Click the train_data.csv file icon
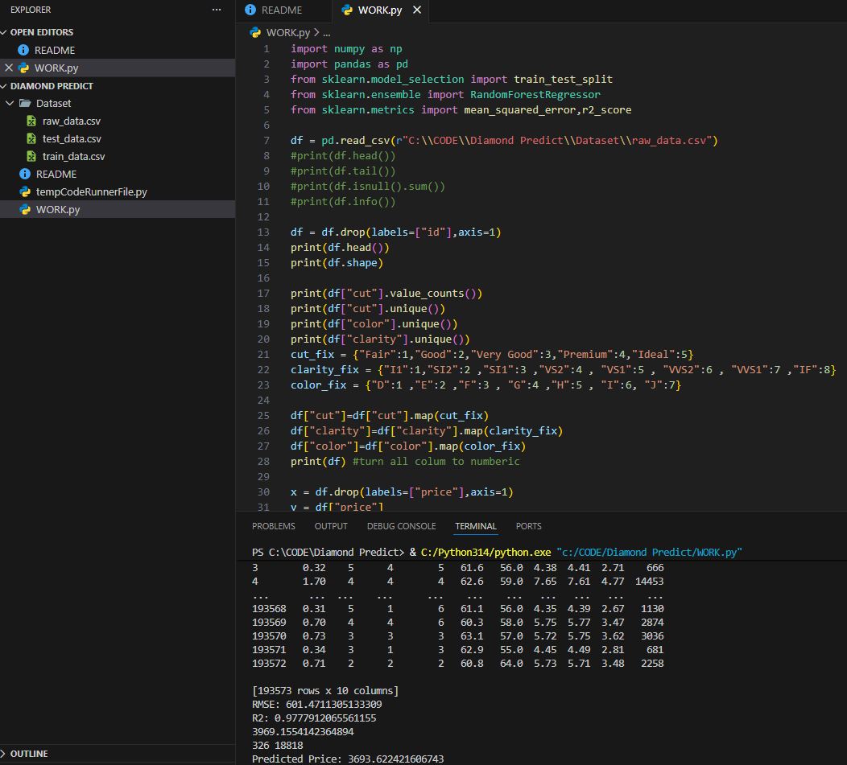 31,157
